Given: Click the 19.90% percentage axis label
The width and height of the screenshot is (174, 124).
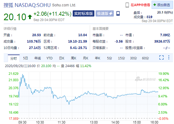Looking at the screenshot, I should click(x=164, y=74).
